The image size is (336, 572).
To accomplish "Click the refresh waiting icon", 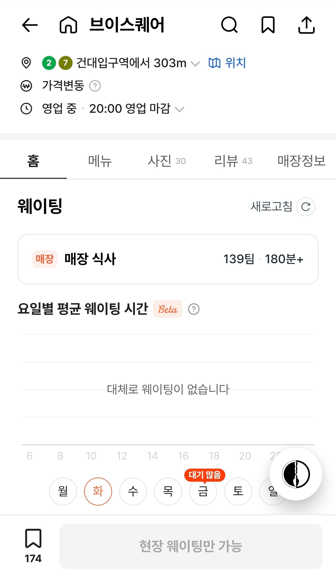I will pos(306,207).
